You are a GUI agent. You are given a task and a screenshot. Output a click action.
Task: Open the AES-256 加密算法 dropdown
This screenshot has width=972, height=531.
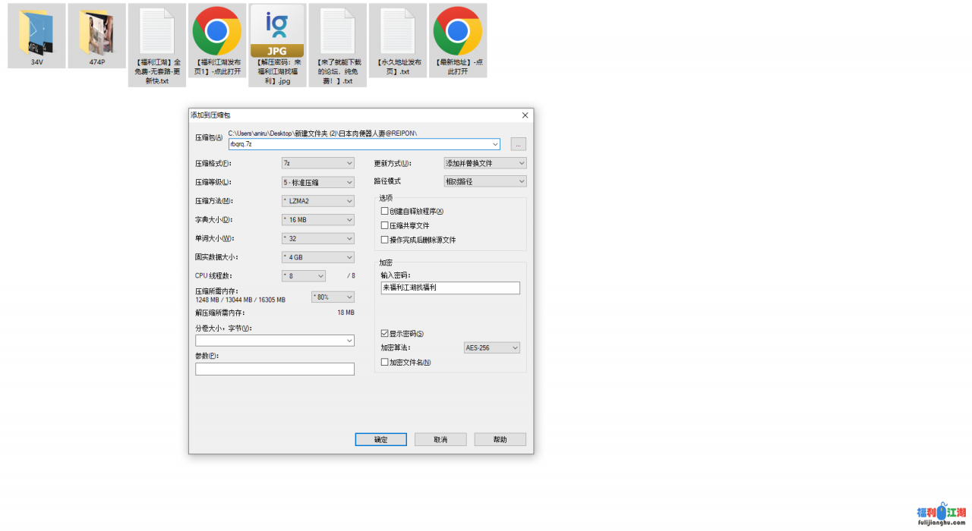click(491, 347)
